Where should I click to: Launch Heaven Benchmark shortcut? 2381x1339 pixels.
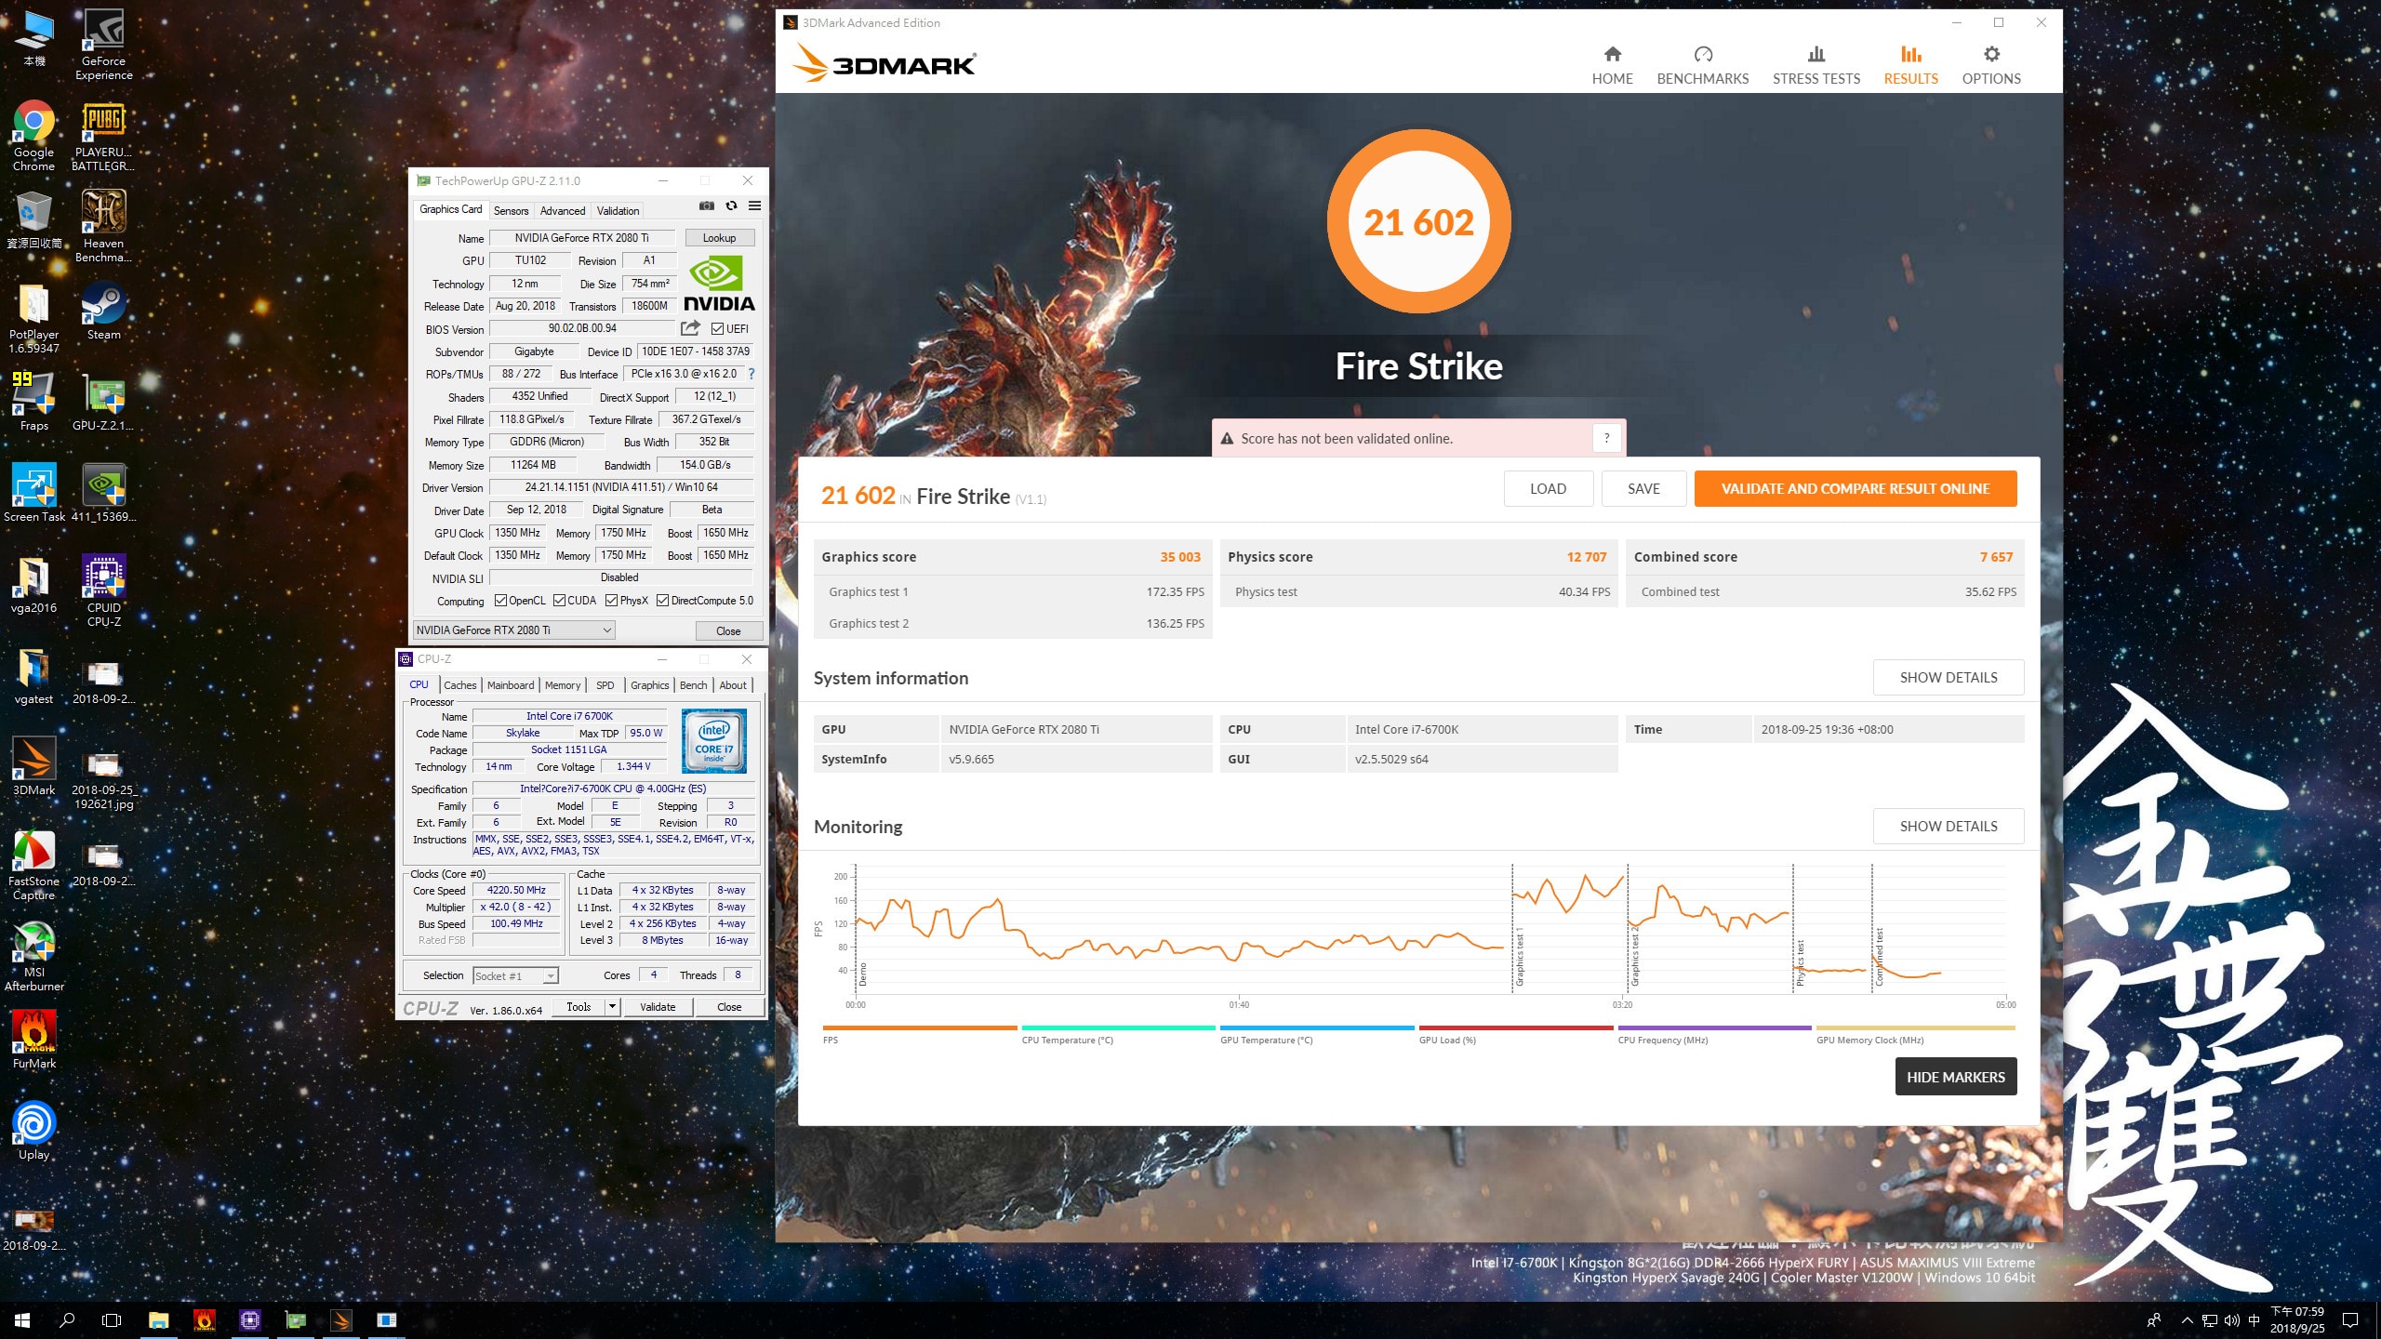pos(103,227)
